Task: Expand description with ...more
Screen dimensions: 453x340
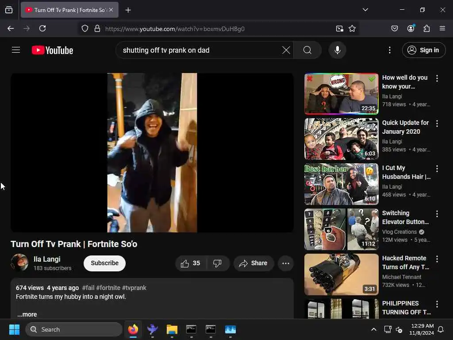Action: click(27, 314)
